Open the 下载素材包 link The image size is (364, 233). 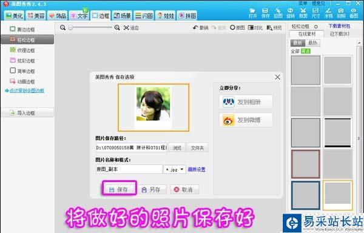pyautogui.click(x=339, y=26)
